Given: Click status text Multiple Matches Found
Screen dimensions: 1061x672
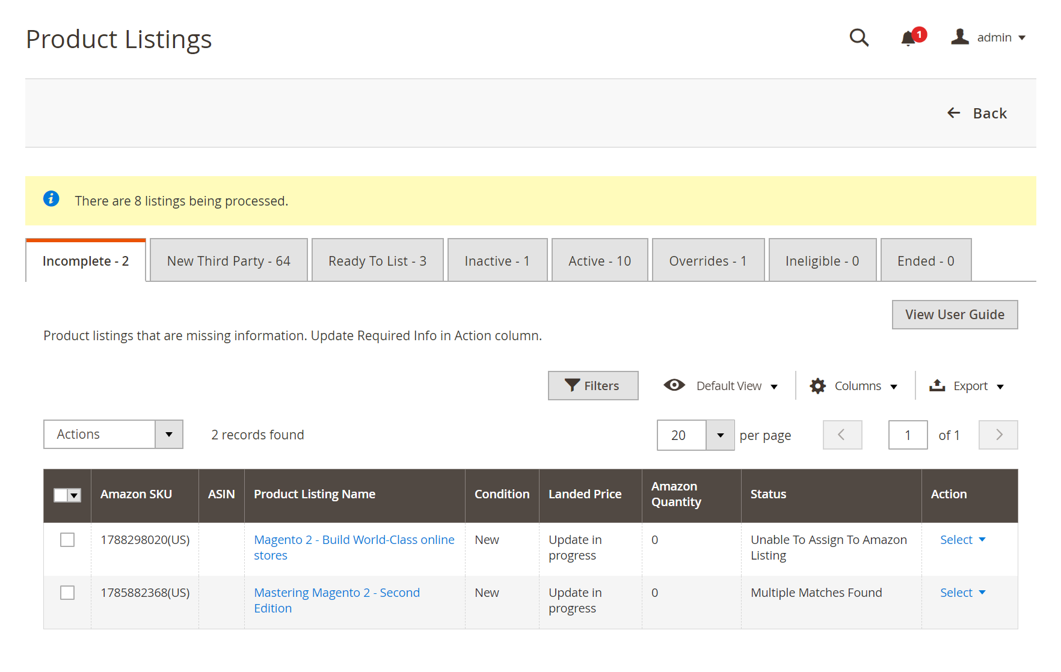Looking at the screenshot, I should click(x=816, y=593).
